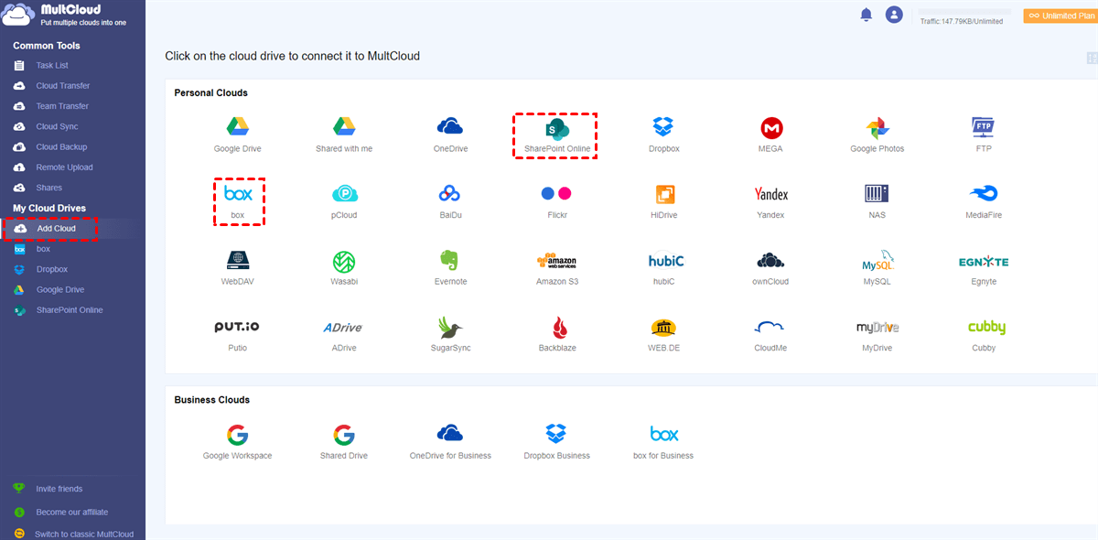The height and width of the screenshot is (540, 1098).
Task: Connect Evernote account
Action: pos(450,269)
